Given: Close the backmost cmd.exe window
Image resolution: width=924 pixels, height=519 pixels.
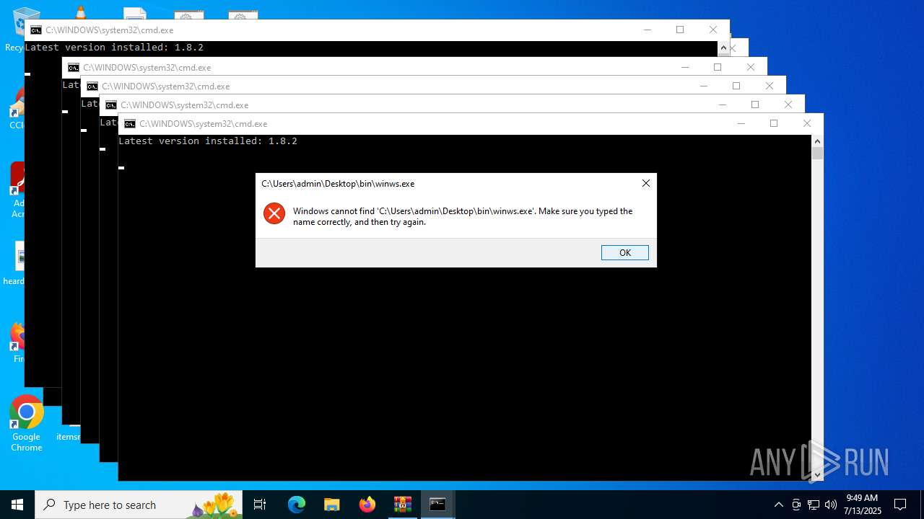Looking at the screenshot, I should [x=713, y=30].
